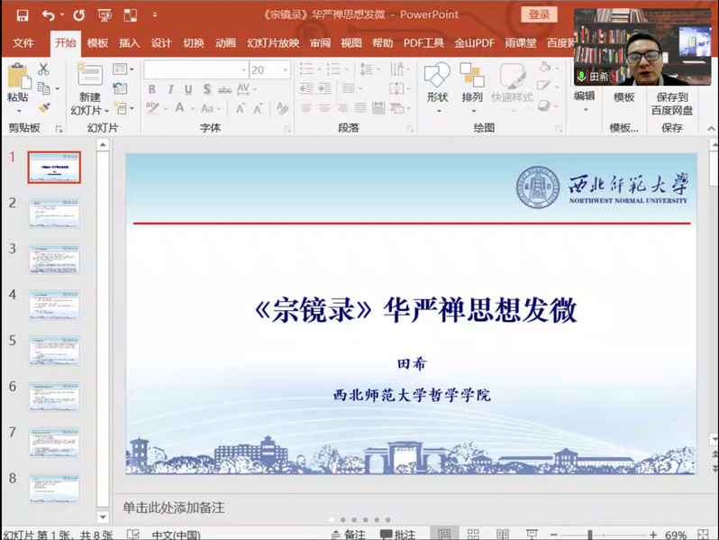Select the Format Painter brush

[x=43, y=107]
